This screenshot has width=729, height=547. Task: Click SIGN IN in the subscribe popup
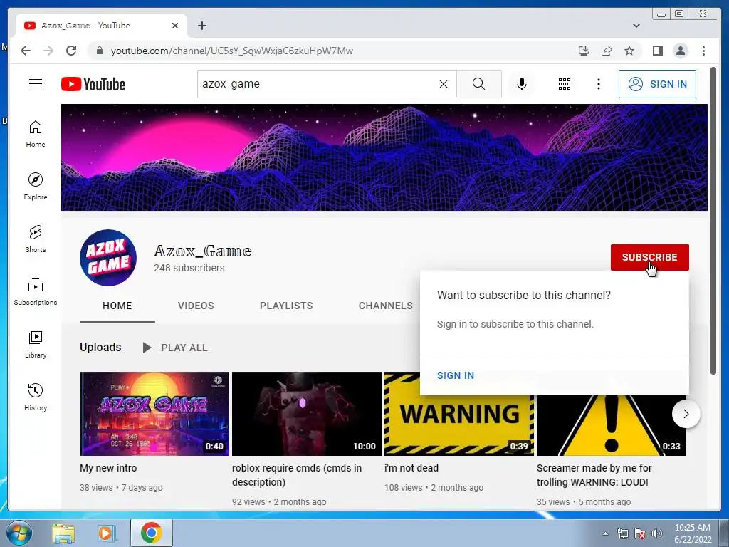(x=456, y=375)
